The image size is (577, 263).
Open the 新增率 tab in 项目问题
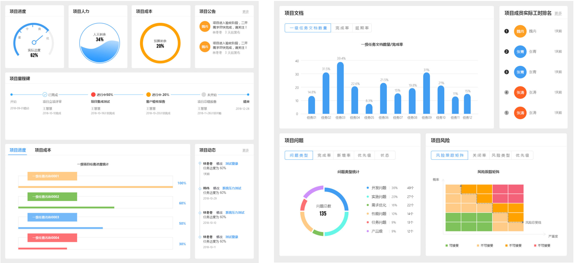pyautogui.click(x=344, y=155)
